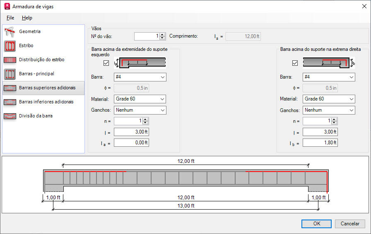Click the left diameter 0,5 in field
This screenshot has width=371, height=234.
coord(131,88)
